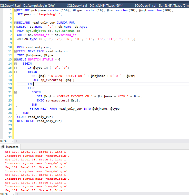Click the DEALLOCATE read_only_cur statement
Viewport: 189px width, 195px height.
[39, 121]
